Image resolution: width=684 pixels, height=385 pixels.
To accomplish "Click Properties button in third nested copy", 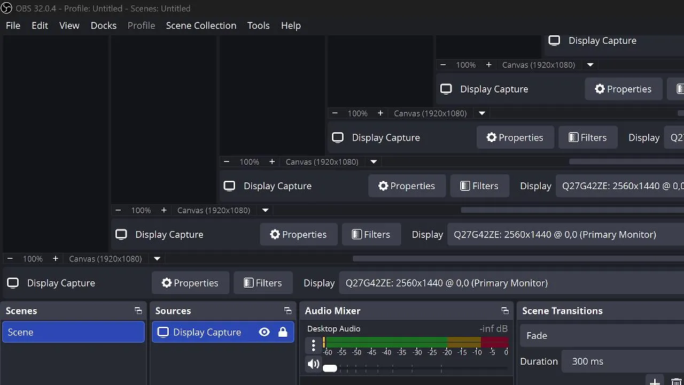I will pos(515,137).
